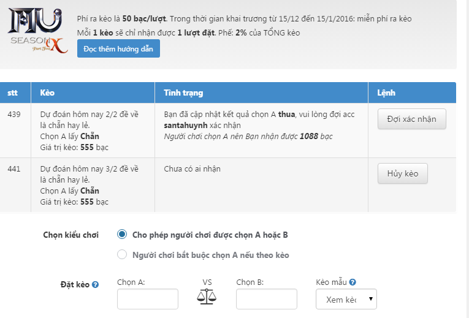Screen dimensions: 469x318
Task: Choose 'Người chơi bắt buộc chọn A' option
Action: click(x=122, y=254)
